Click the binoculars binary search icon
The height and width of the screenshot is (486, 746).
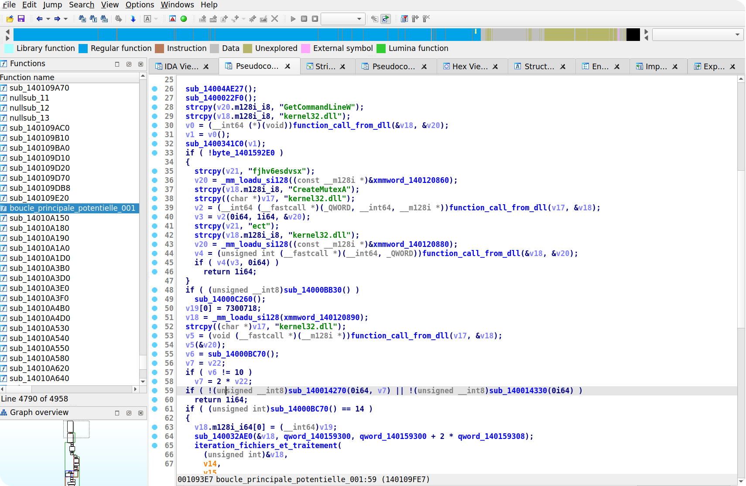click(104, 19)
